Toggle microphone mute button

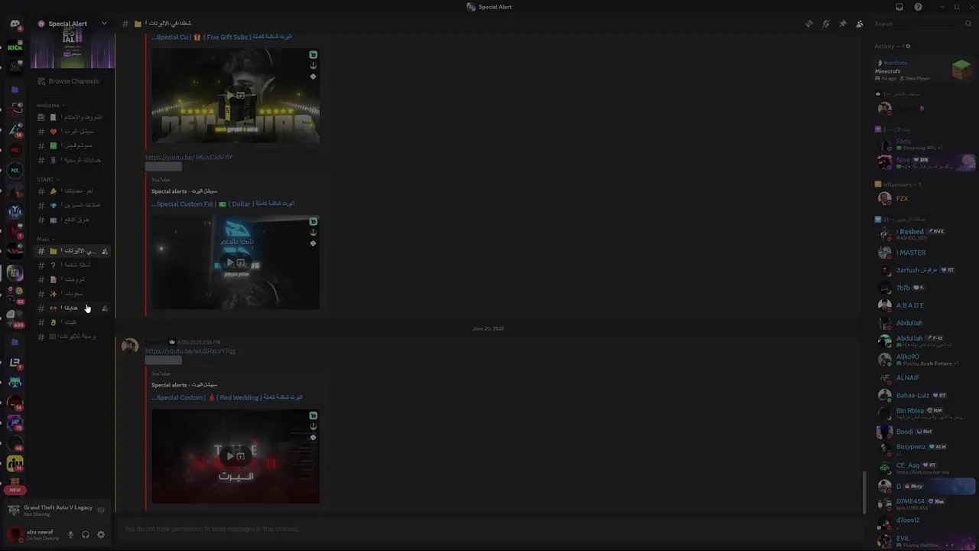click(70, 535)
